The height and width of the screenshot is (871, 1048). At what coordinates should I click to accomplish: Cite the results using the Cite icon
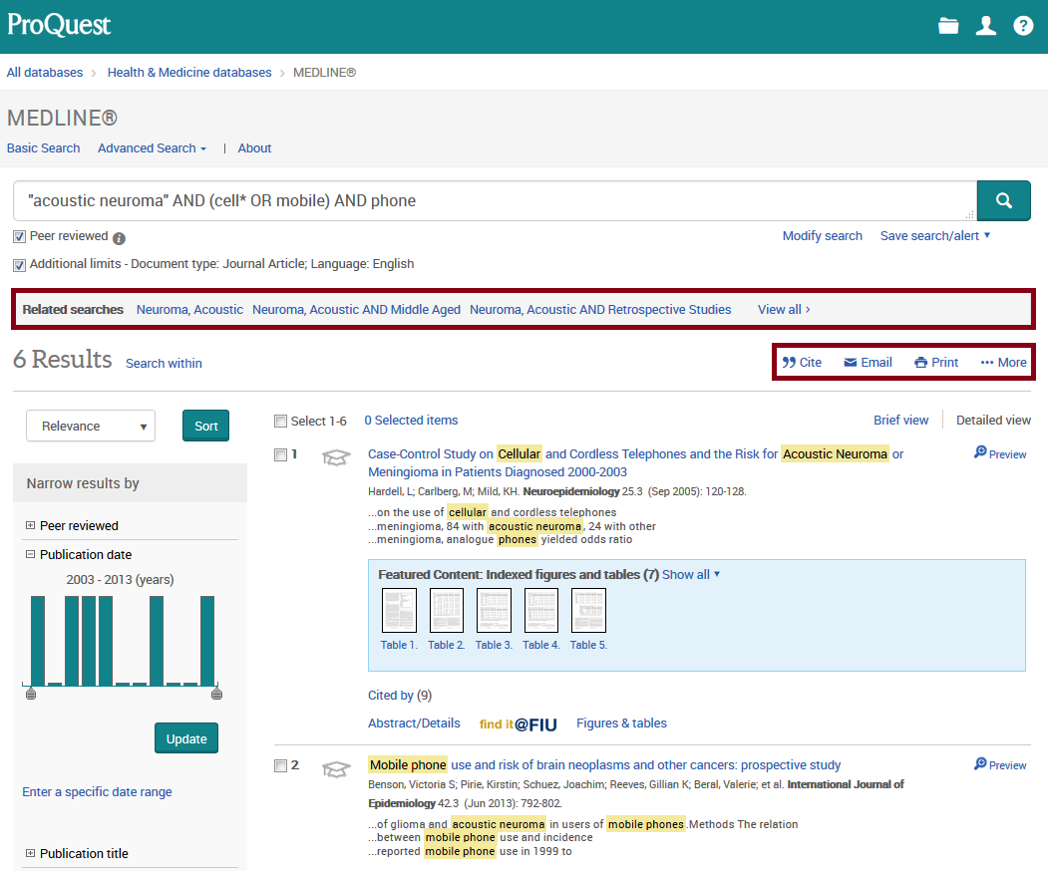[802, 362]
